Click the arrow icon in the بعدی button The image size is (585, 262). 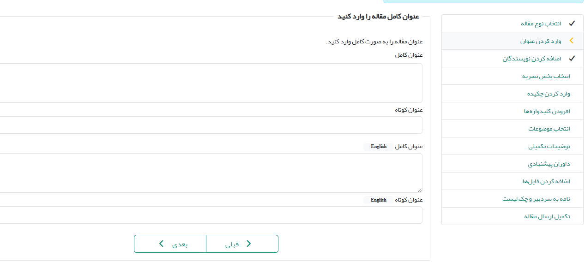pyautogui.click(x=161, y=244)
